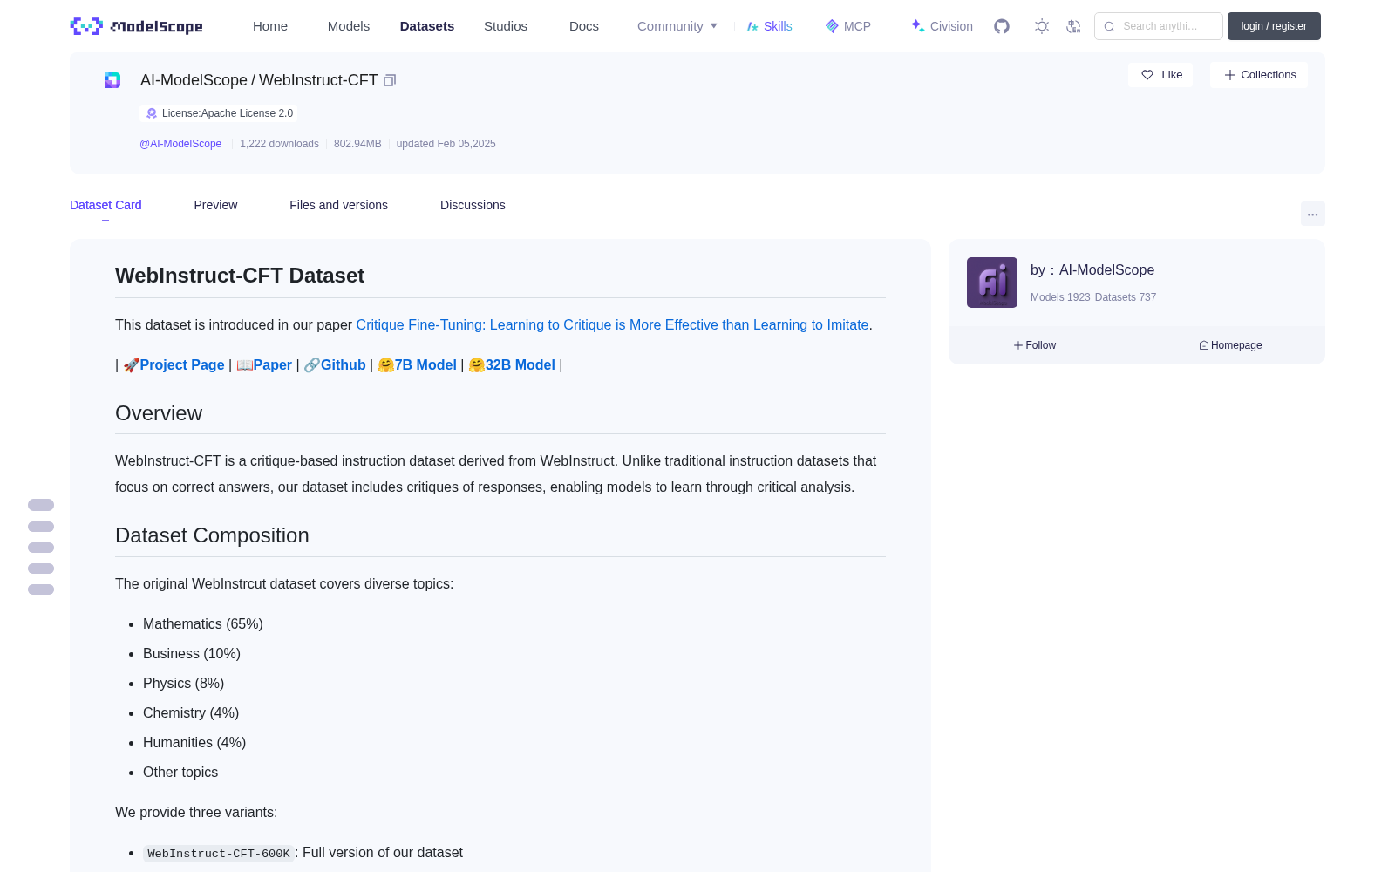The height and width of the screenshot is (872, 1395).
Task: Click the ModelScope logo
Action: coord(136,26)
